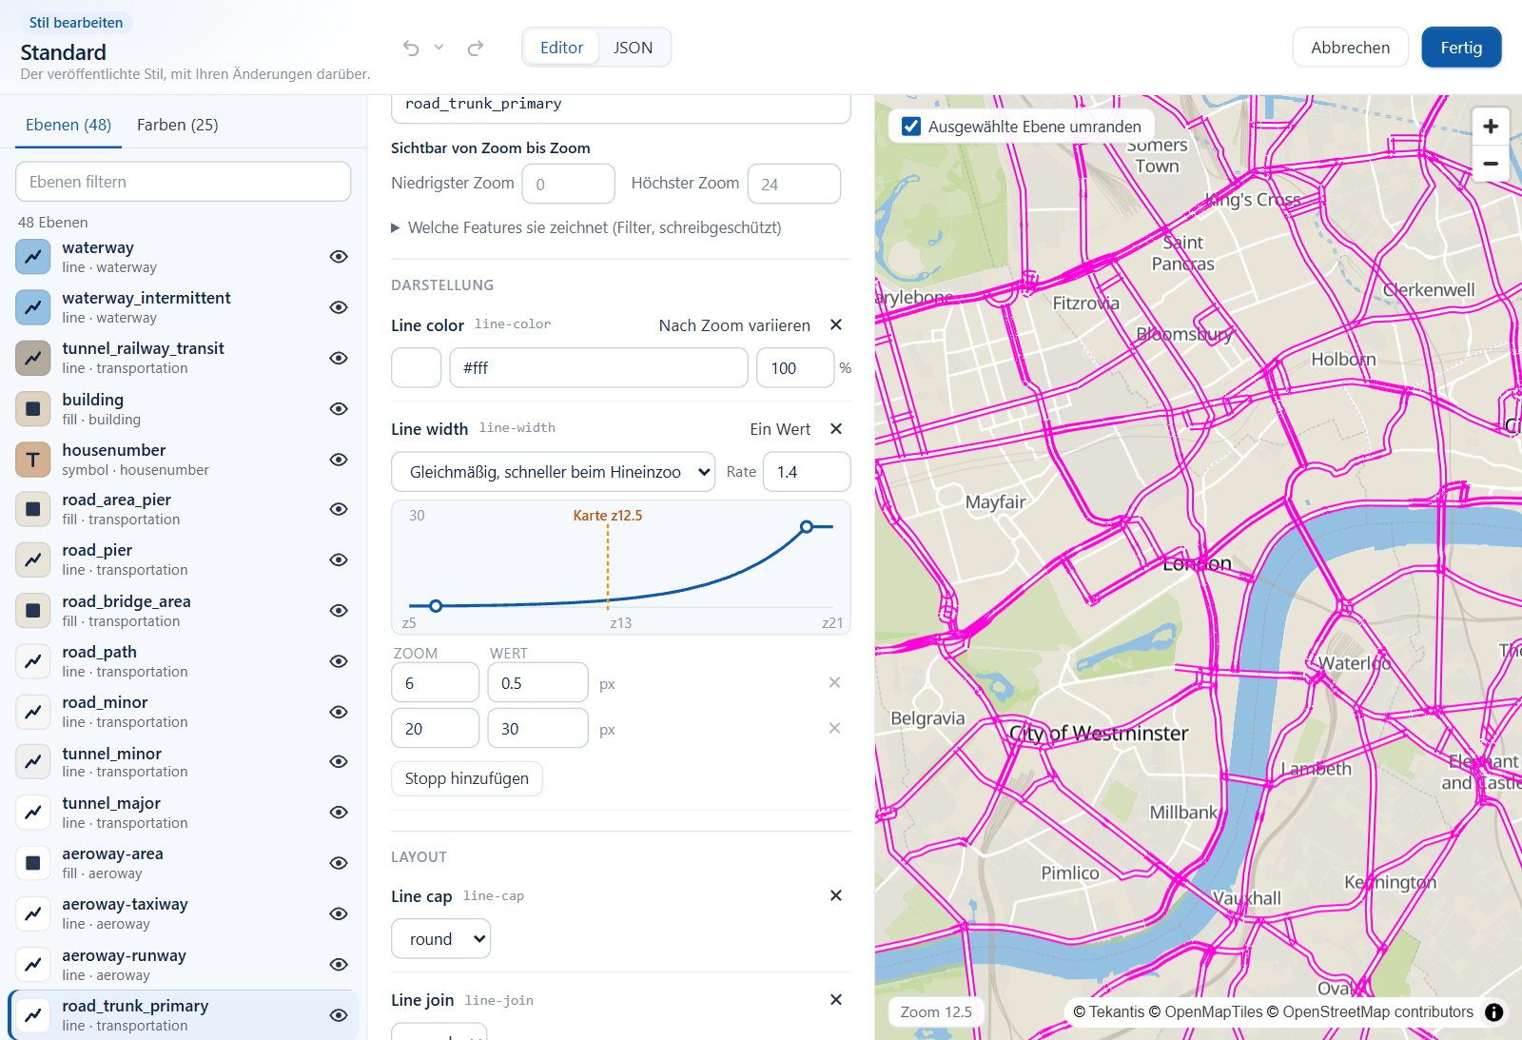Hide the road_trunk_primary layer
The image size is (1522, 1040).
coord(339,1015)
